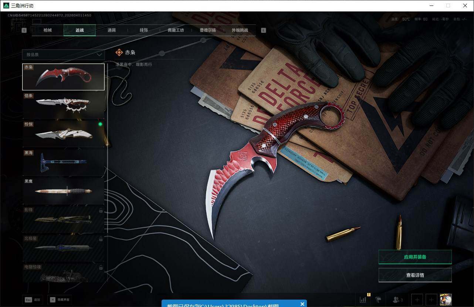Expand the 按品质 sort dropdown
This screenshot has width=474, height=307.
click(x=63, y=55)
